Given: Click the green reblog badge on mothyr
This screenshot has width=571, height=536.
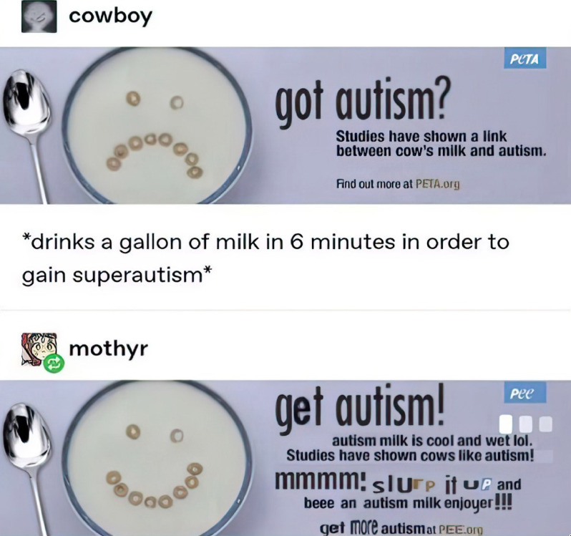Looking at the screenshot, I should (x=54, y=364).
